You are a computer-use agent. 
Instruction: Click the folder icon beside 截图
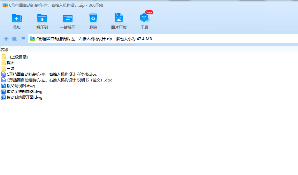pos(4,63)
